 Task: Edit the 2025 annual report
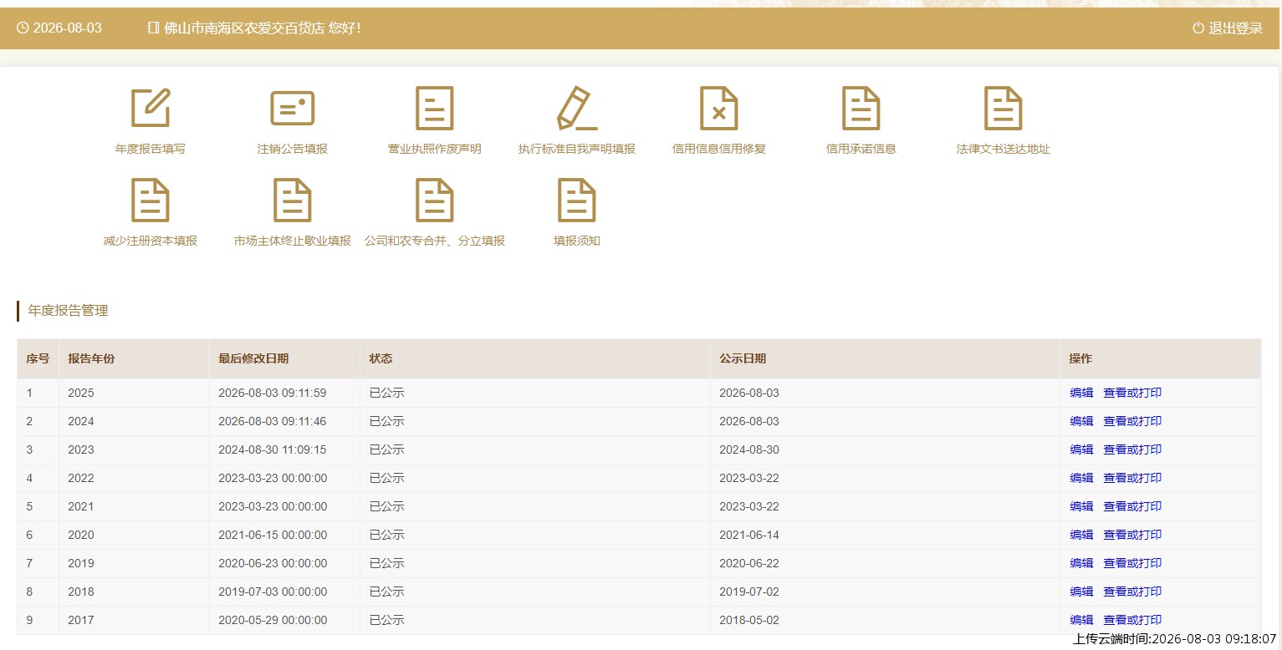pyautogui.click(x=1081, y=393)
